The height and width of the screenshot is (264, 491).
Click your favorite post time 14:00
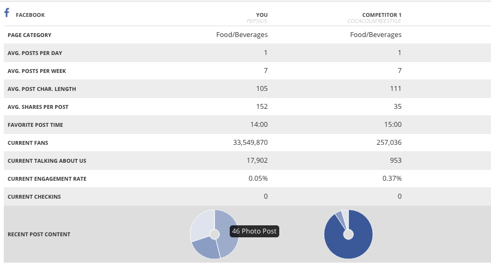pyautogui.click(x=259, y=125)
